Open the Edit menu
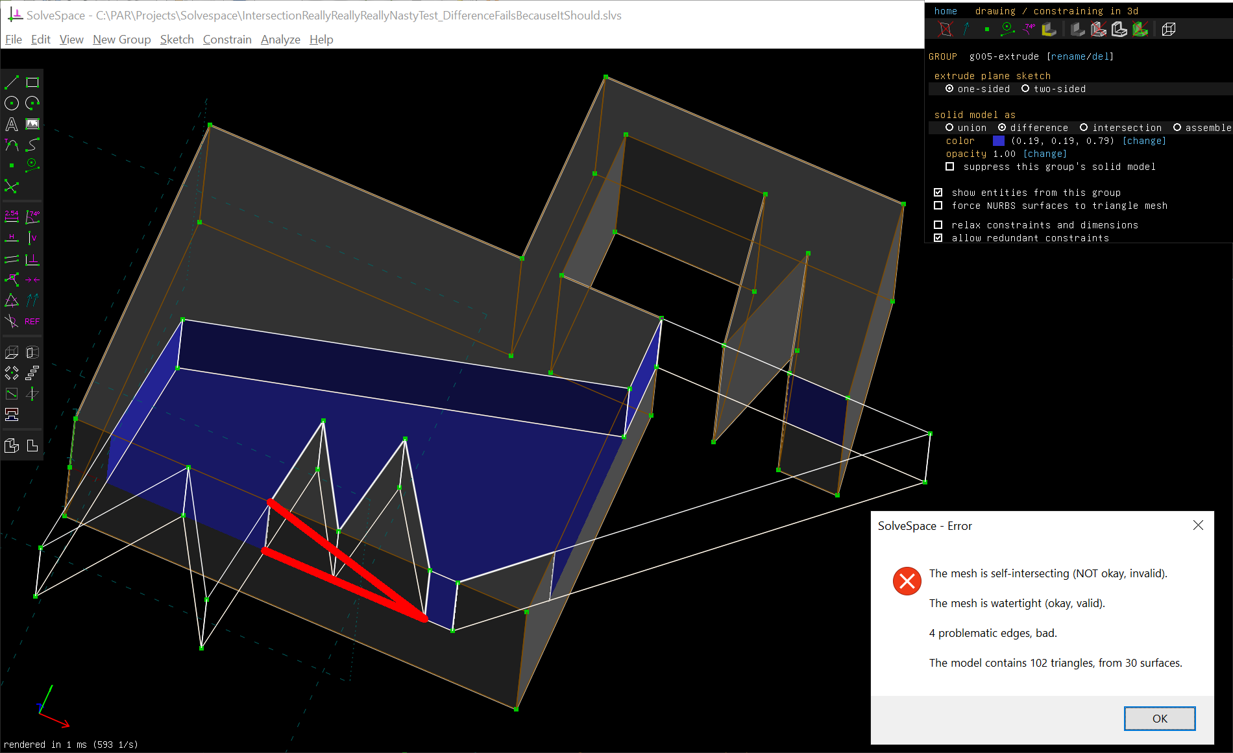This screenshot has width=1233, height=753. coord(41,40)
